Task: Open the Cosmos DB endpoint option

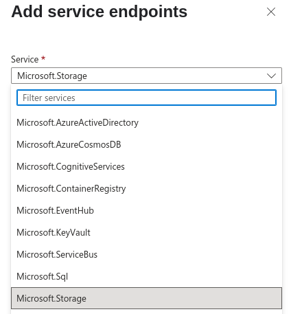Action: coord(146,144)
